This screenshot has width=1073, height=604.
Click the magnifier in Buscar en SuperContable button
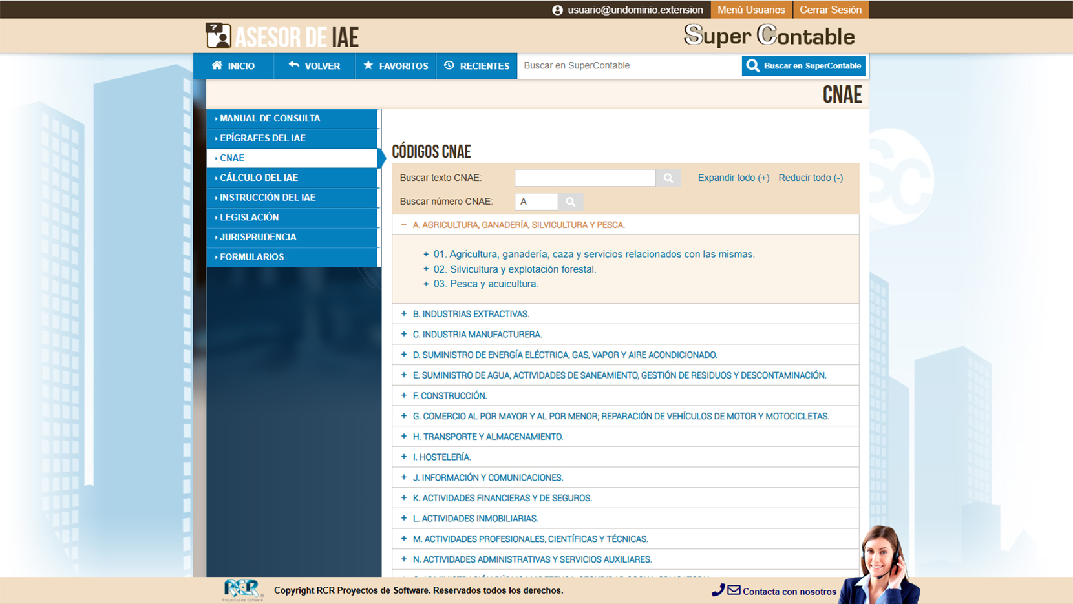click(x=752, y=65)
